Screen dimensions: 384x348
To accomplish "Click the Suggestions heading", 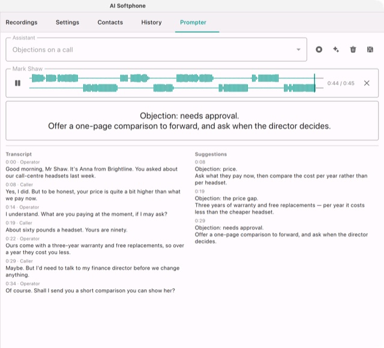I will tap(211, 154).
